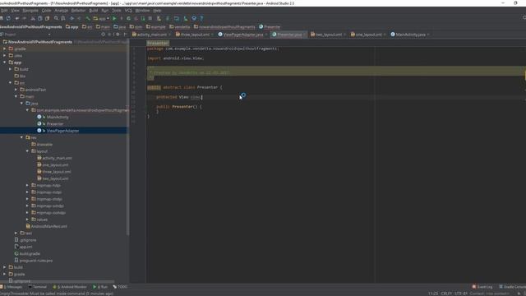Click the Stop icon in toolbar

coord(150,18)
